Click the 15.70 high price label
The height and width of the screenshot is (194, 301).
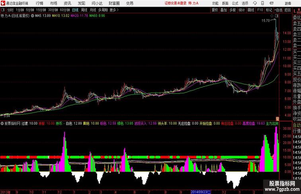coord(266,21)
